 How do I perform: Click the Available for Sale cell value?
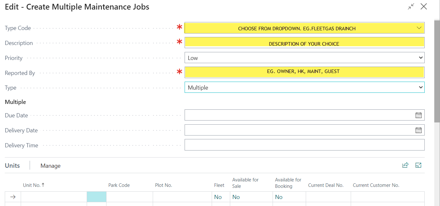coord(236,197)
